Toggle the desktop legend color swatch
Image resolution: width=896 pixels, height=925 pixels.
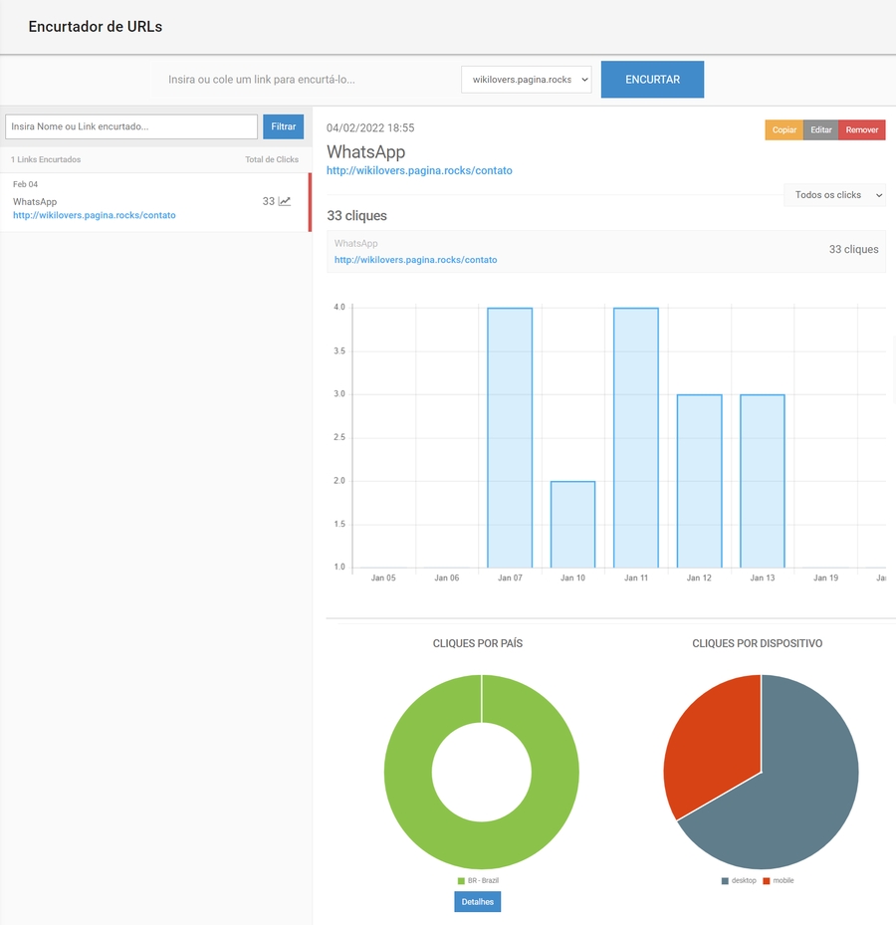tap(726, 881)
